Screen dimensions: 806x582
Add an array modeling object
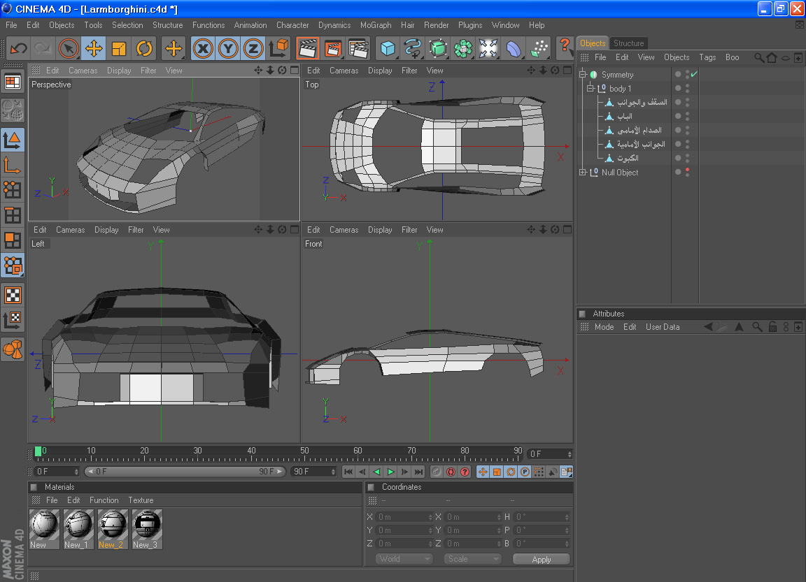462,49
